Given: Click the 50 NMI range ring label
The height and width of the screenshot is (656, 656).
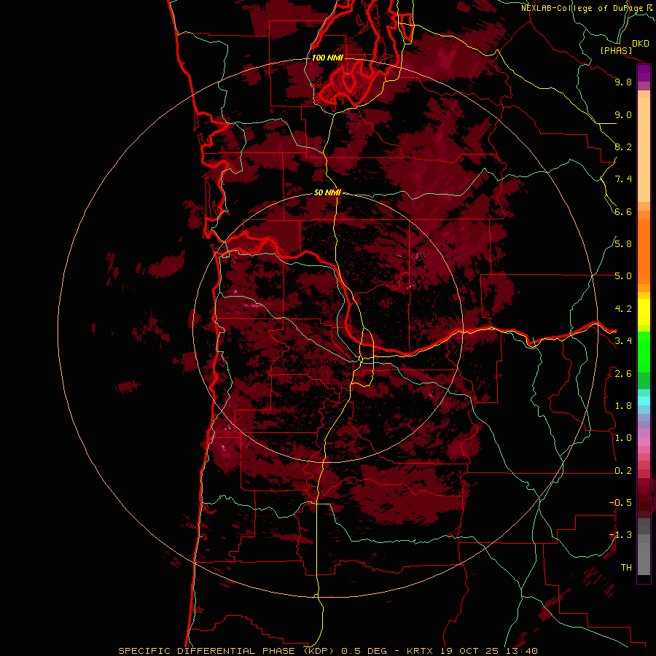Looking at the screenshot, I should (327, 192).
